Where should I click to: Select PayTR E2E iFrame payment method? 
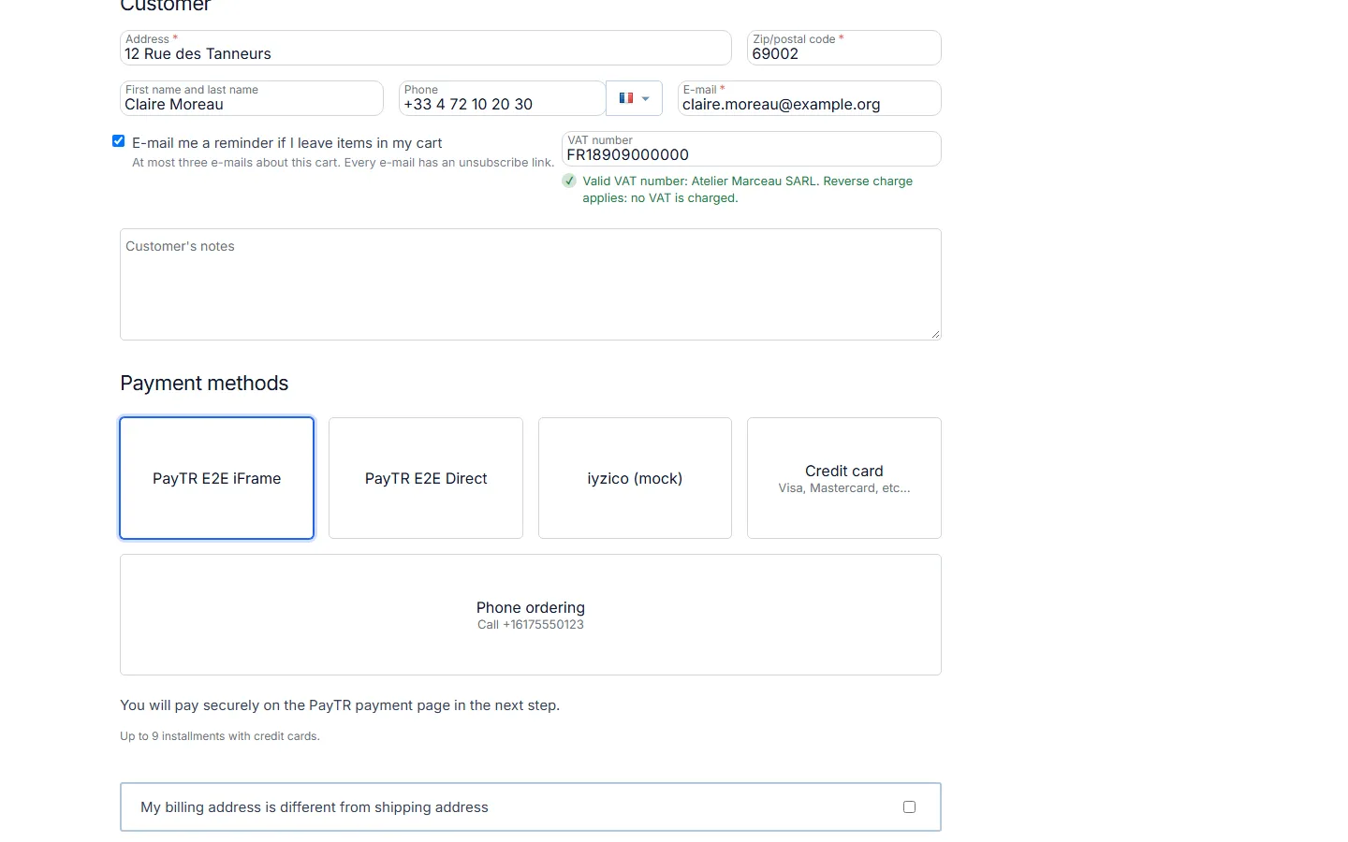pyautogui.click(x=217, y=478)
